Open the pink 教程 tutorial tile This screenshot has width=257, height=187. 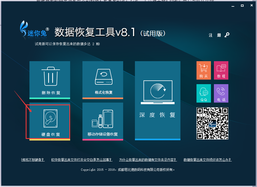click(221, 70)
